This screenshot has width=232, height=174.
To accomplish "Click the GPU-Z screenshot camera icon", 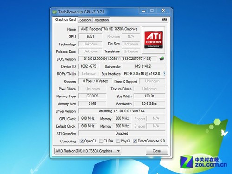I will pos(164,19).
